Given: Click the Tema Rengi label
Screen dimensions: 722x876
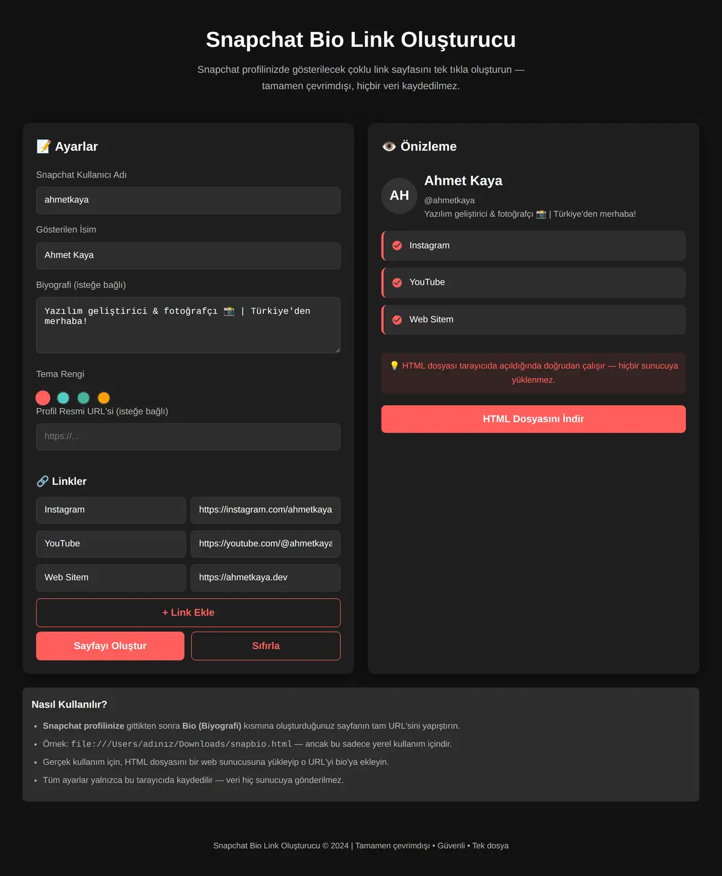Looking at the screenshot, I should click(60, 374).
